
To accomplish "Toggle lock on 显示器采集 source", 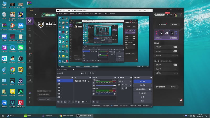I will (88, 81).
